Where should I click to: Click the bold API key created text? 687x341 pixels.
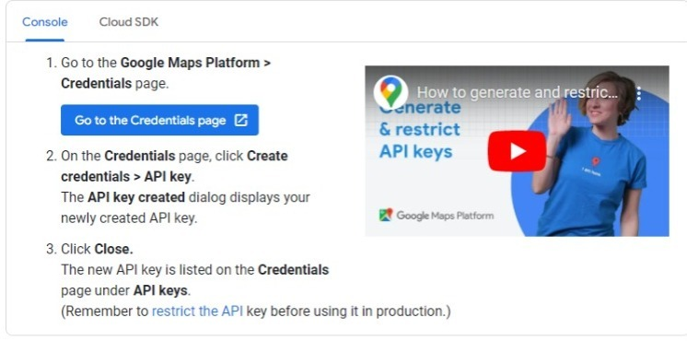coord(135,197)
